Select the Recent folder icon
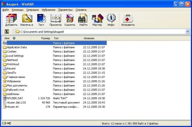Viewport: 192px width, 127px height. coord(5,68)
